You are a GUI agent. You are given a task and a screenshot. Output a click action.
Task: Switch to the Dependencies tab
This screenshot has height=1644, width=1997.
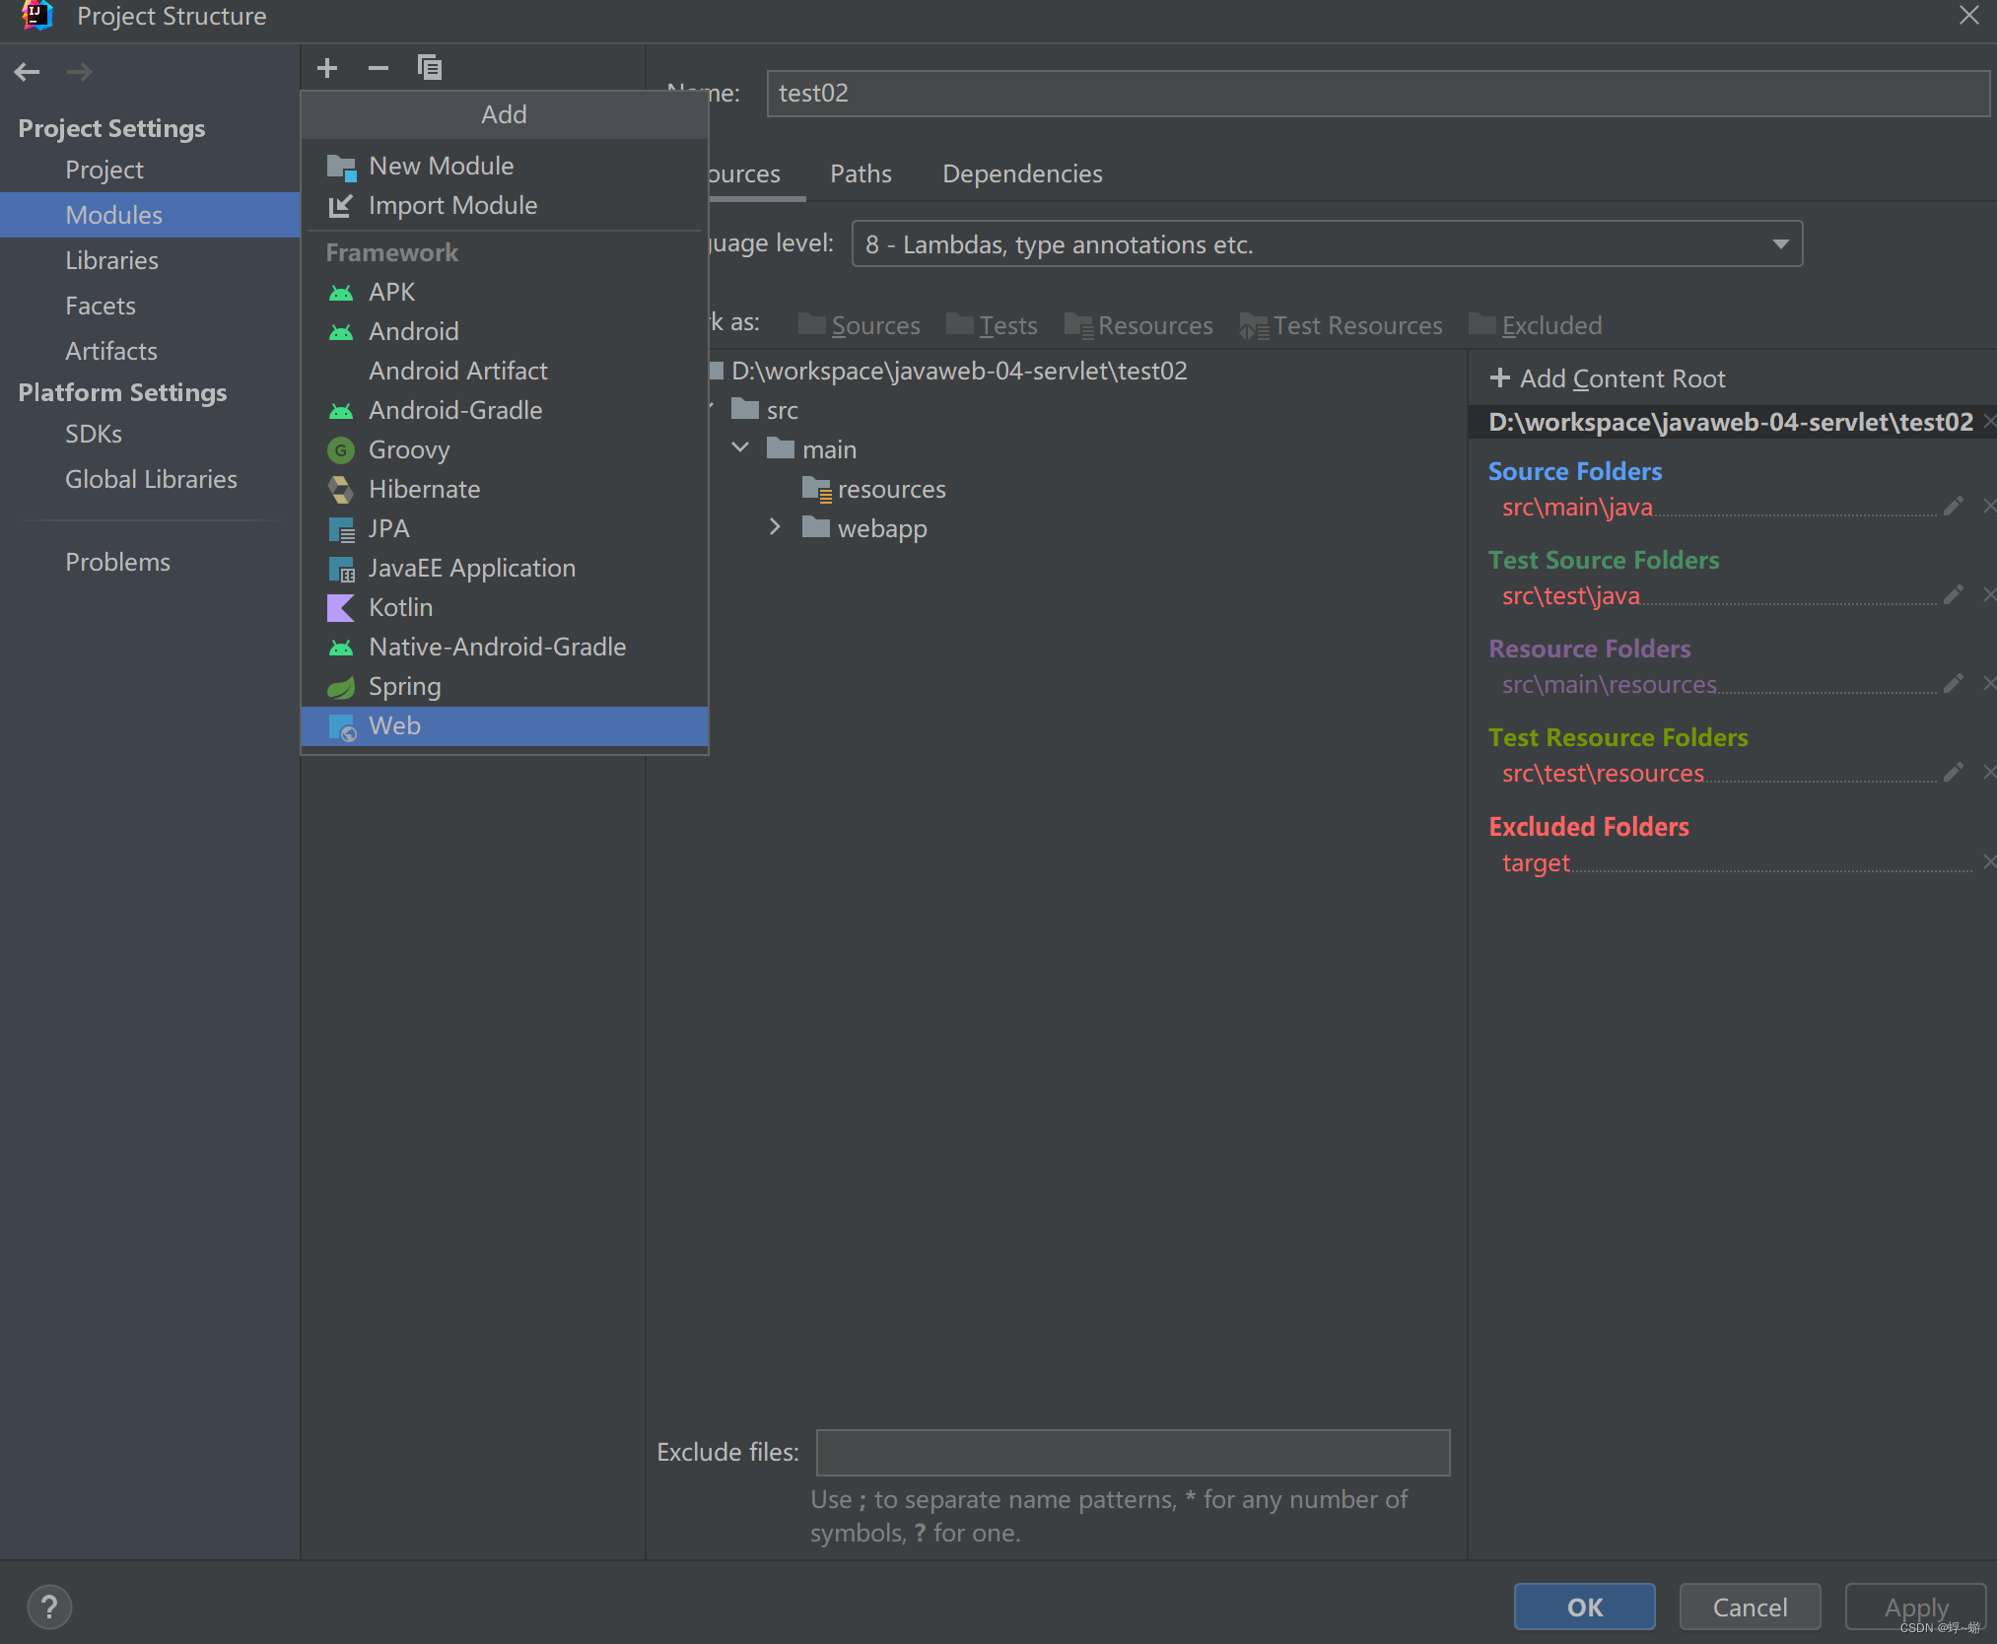pos(1022,174)
